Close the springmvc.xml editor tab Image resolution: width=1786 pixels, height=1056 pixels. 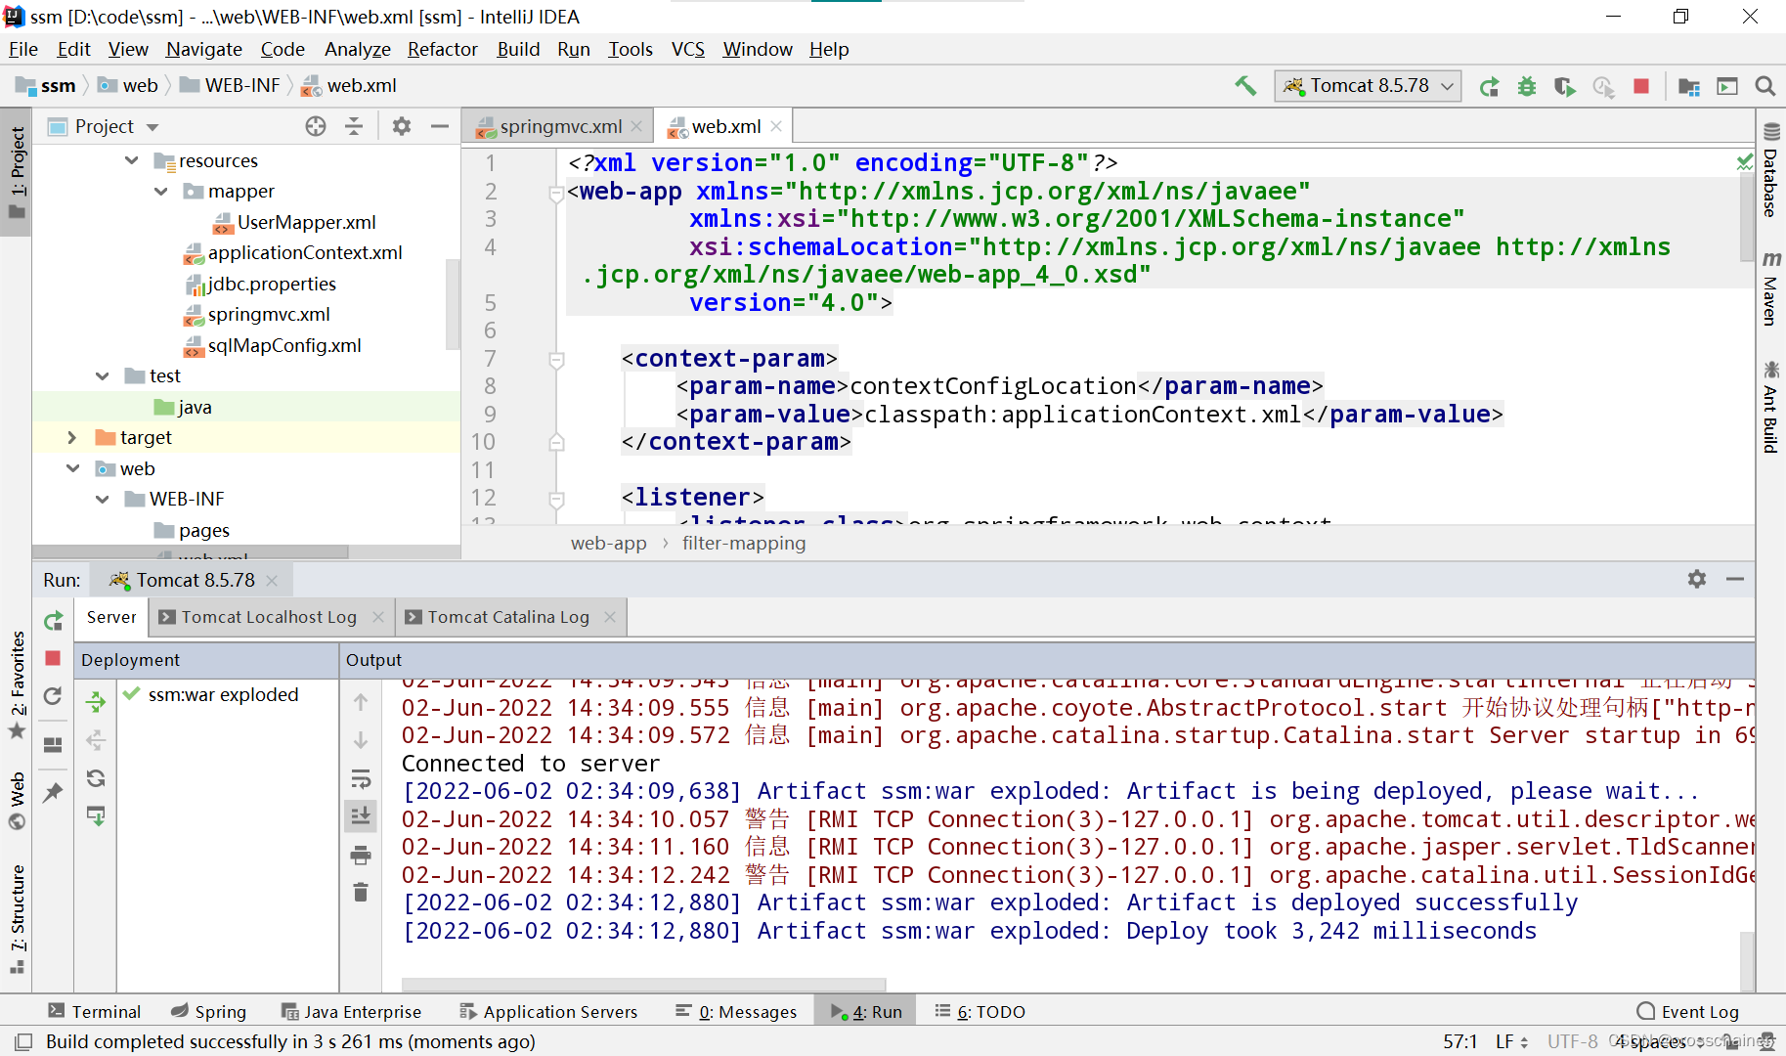point(636,127)
